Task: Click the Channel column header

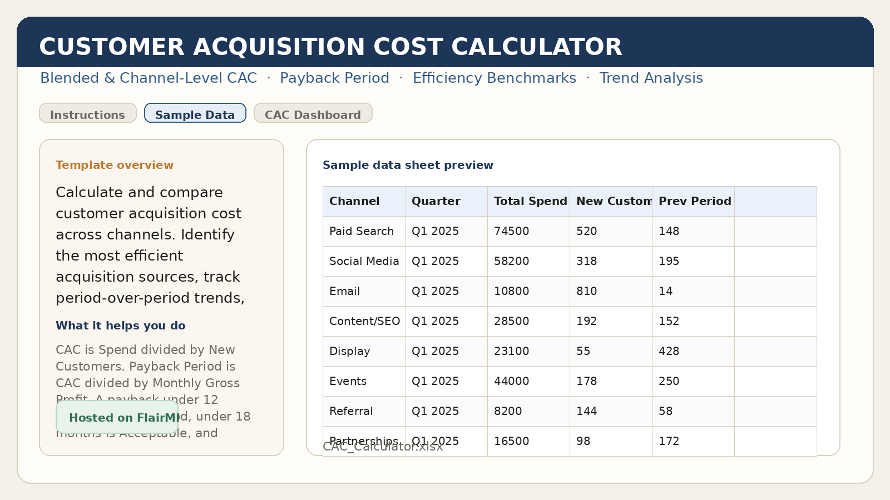Action: click(x=354, y=201)
